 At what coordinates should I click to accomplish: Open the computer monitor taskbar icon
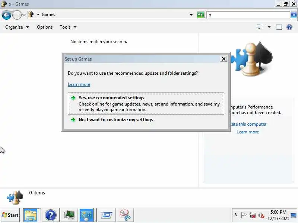[x=69, y=215]
